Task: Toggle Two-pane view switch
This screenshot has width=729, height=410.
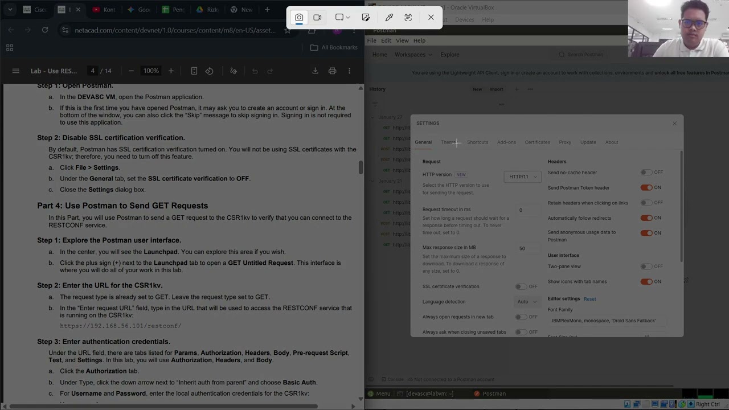Action: click(646, 266)
